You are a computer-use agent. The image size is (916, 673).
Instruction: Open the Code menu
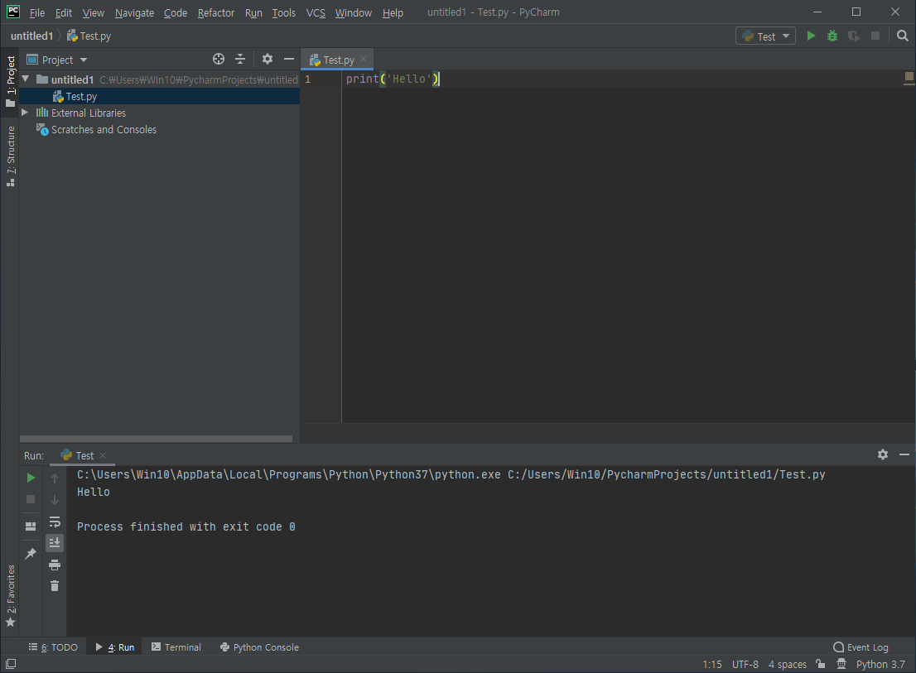coord(176,12)
